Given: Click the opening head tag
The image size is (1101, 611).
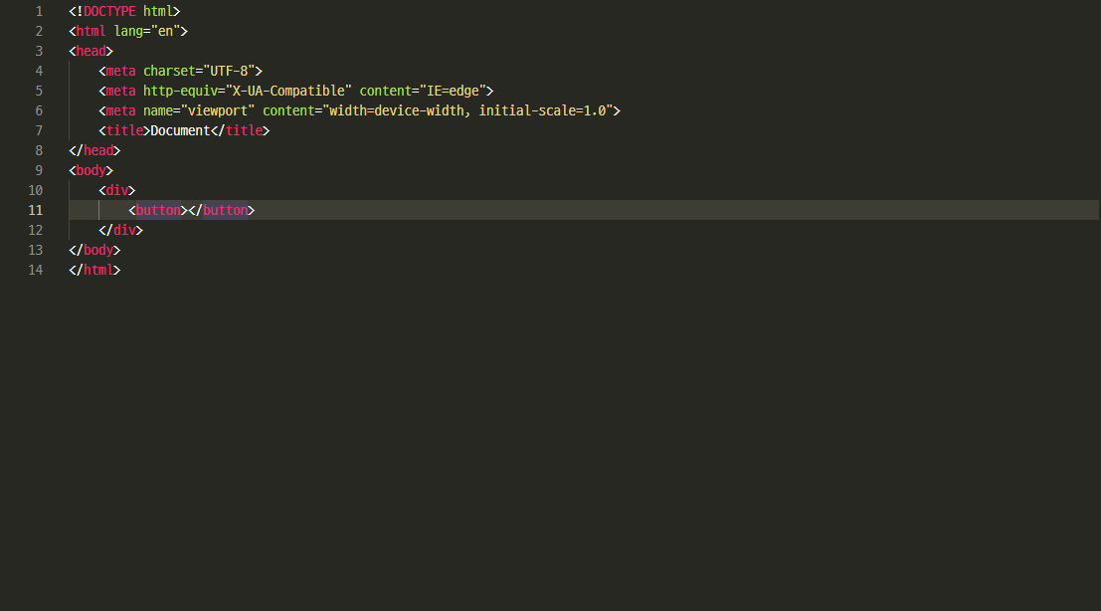Looking at the screenshot, I should (92, 52).
